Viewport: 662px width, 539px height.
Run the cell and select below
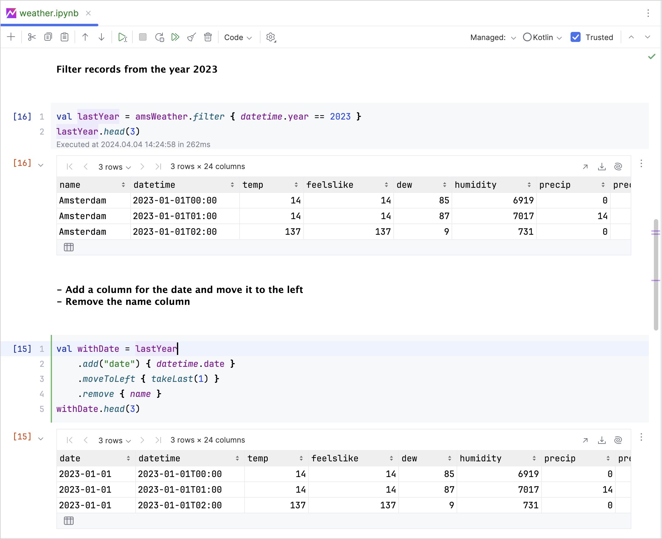(123, 37)
